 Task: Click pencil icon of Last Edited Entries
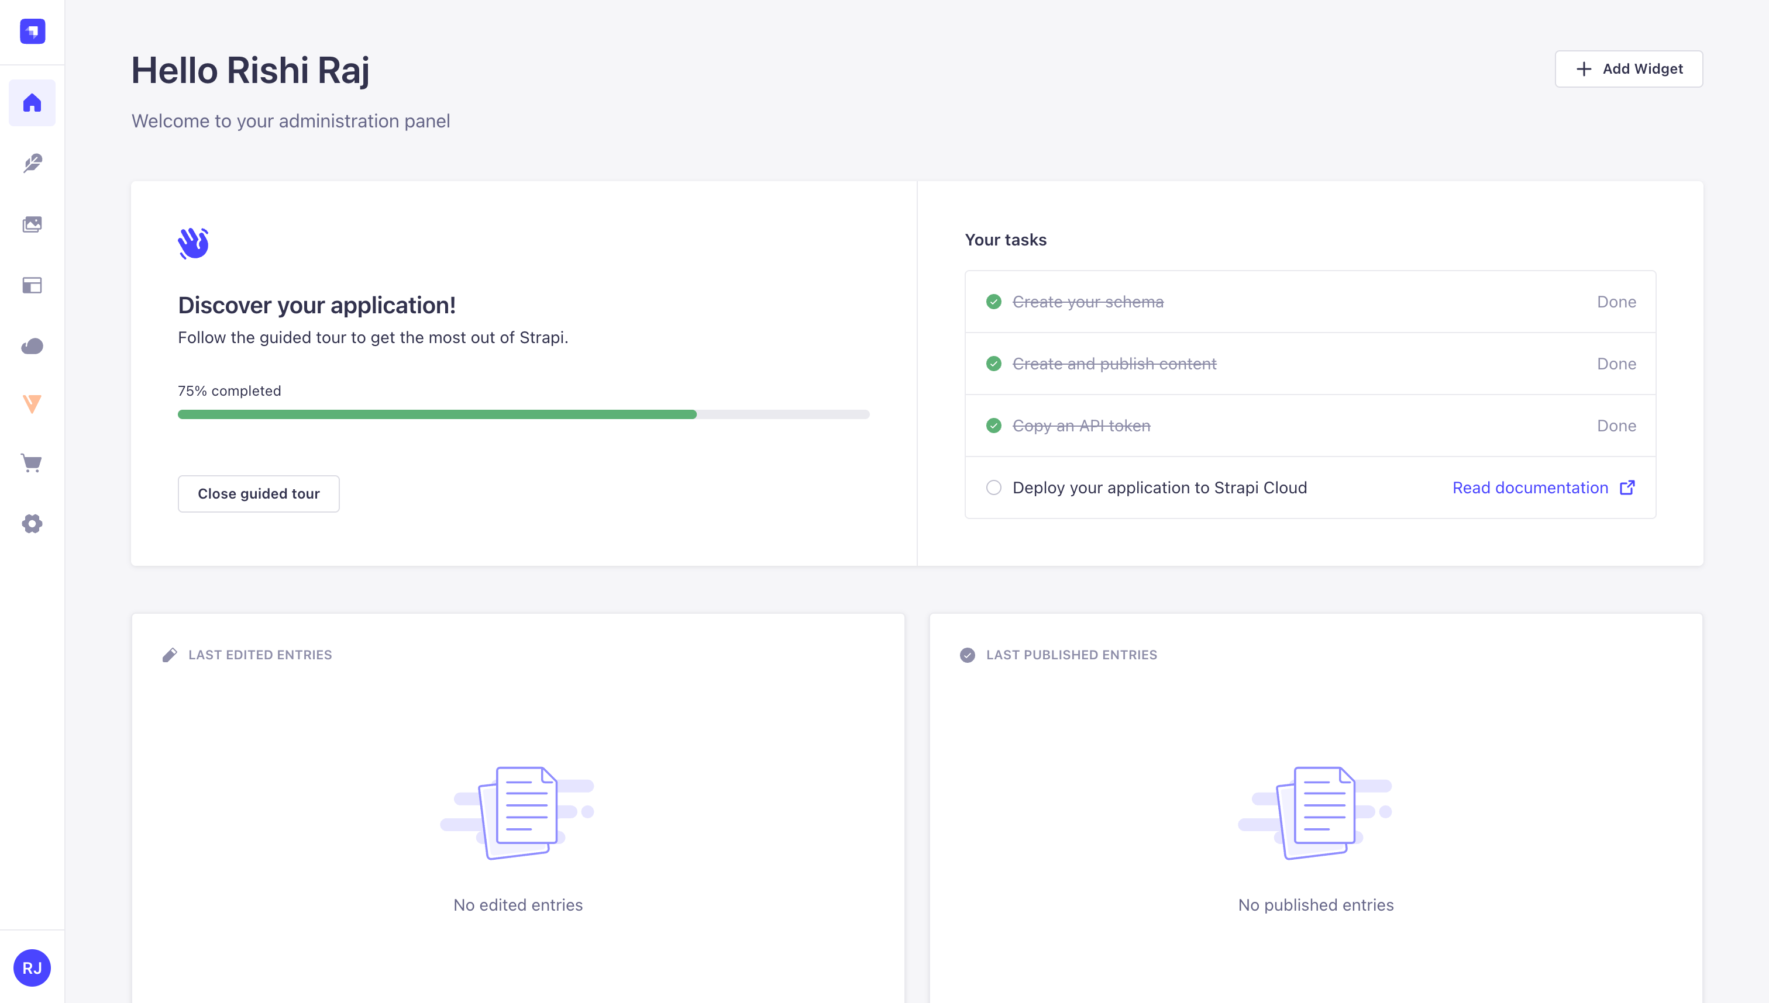coord(170,655)
